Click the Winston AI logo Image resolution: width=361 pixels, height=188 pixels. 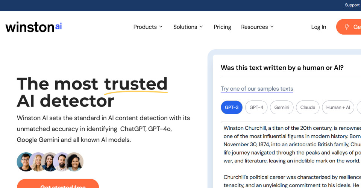(x=33, y=27)
